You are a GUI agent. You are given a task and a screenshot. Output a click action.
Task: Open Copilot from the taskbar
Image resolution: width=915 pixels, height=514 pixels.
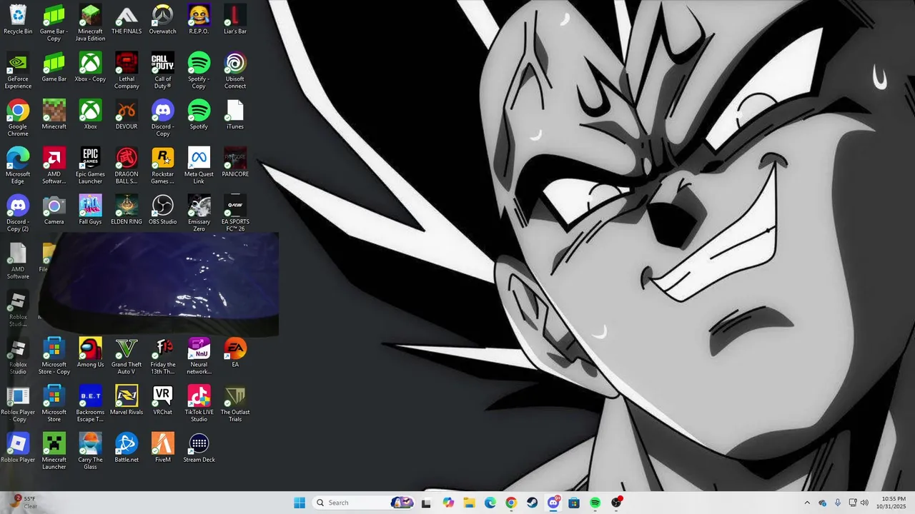pos(448,503)
